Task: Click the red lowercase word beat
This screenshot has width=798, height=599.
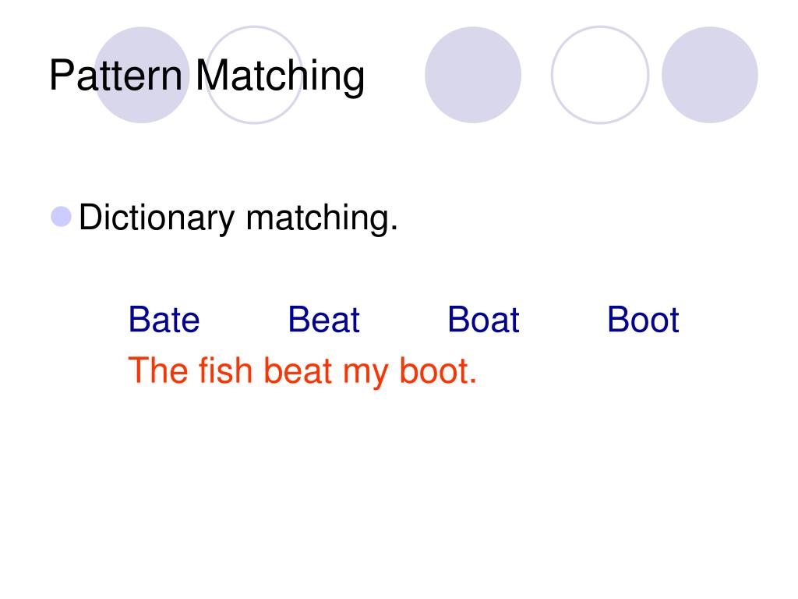Action: [x=298, y=370]
